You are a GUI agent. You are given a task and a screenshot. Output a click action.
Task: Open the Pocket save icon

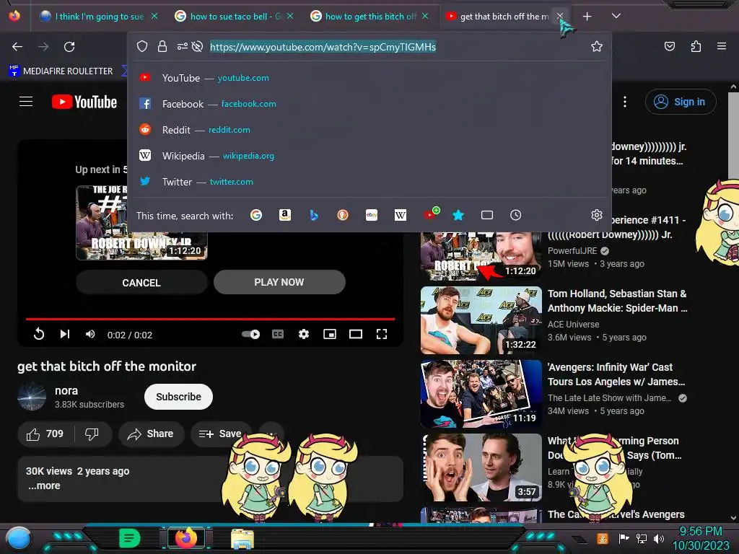(x=670, y=46)
